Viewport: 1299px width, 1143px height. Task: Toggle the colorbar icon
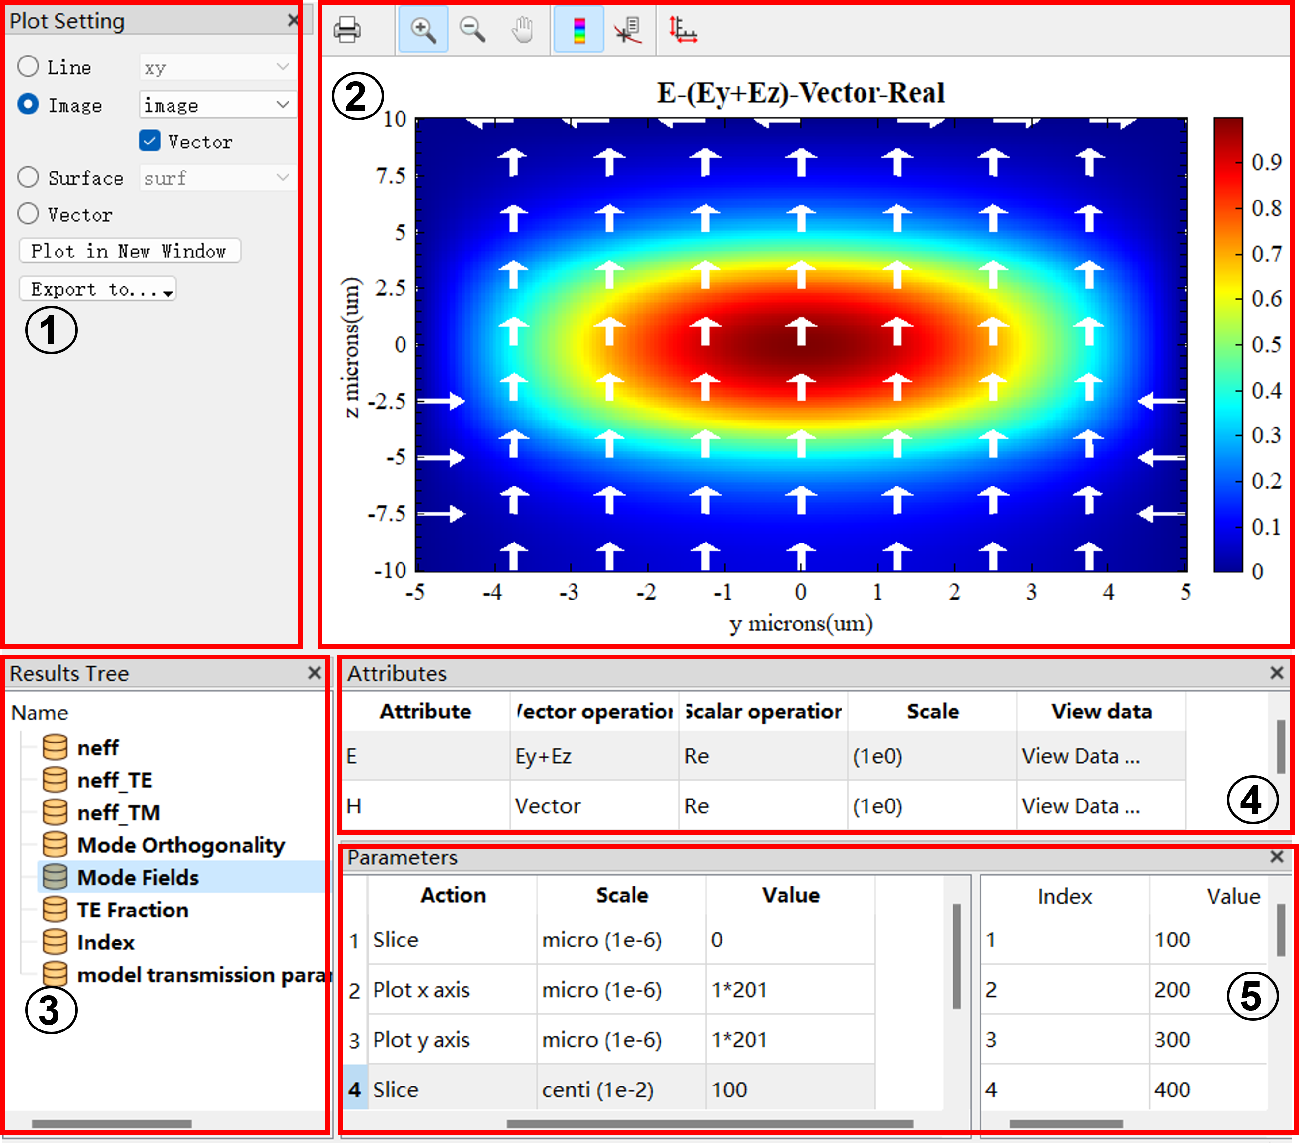[578, 30]
